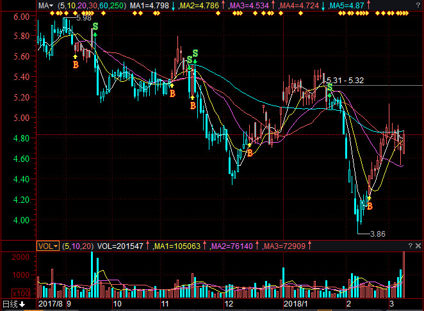Click the first B buy marker below 5.98 high
The width and height of the screenshot is (424, 311).
point(76,65)
